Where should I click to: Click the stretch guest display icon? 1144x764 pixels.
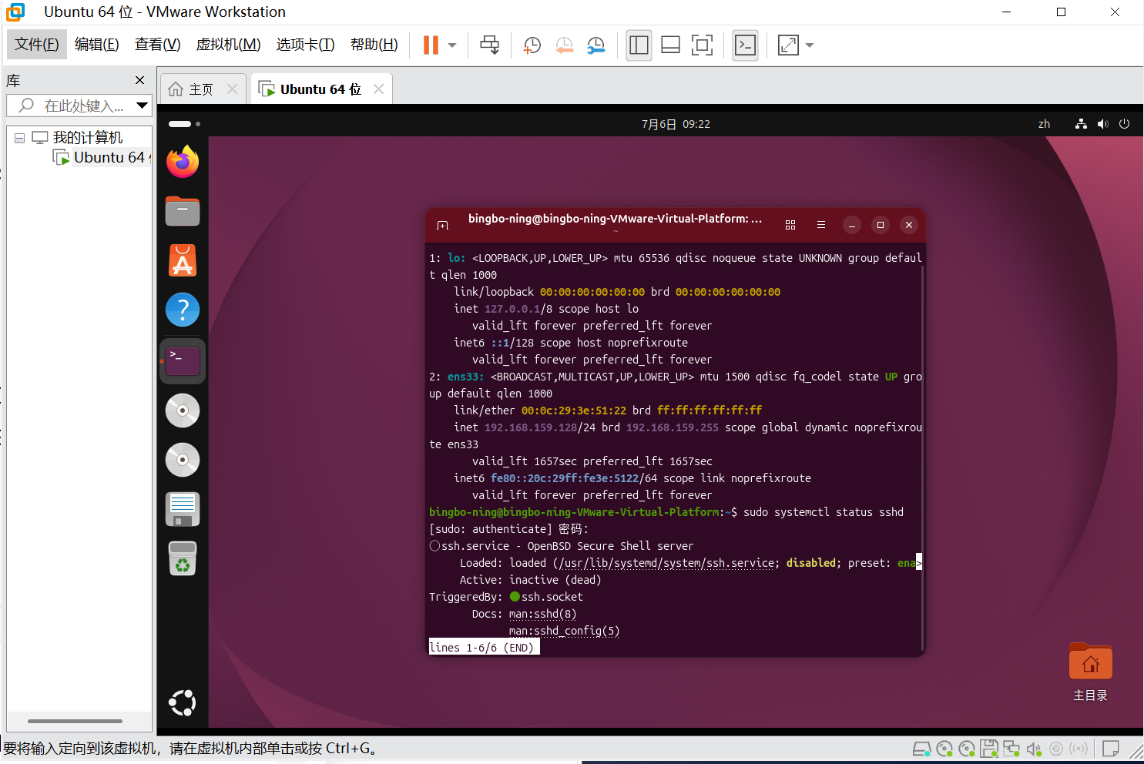[788, 45]
